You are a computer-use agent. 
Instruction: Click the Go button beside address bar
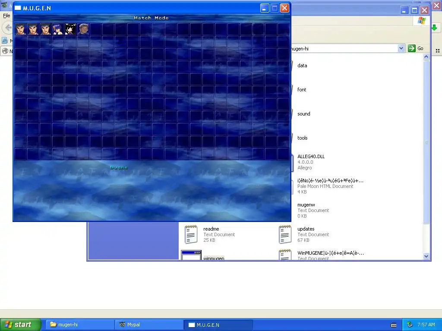point(416,48)
